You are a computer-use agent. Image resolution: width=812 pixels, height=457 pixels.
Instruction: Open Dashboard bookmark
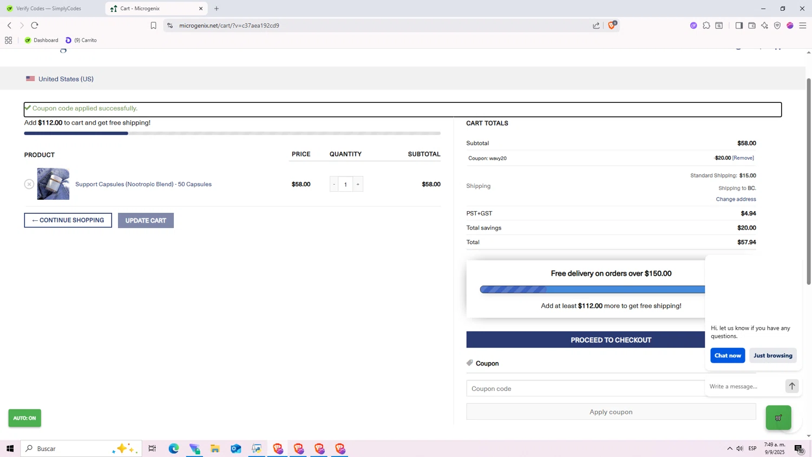pos(42,41)
